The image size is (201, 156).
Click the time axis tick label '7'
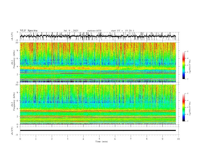click(x=131, y=139)
